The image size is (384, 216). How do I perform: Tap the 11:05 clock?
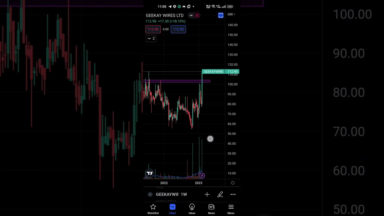(162, 7)
